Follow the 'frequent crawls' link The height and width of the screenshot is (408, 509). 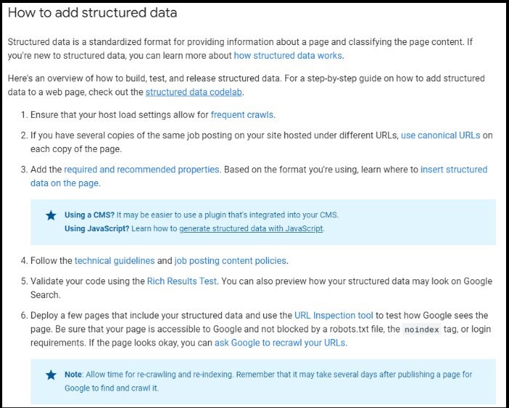click(x=242, y=115)
